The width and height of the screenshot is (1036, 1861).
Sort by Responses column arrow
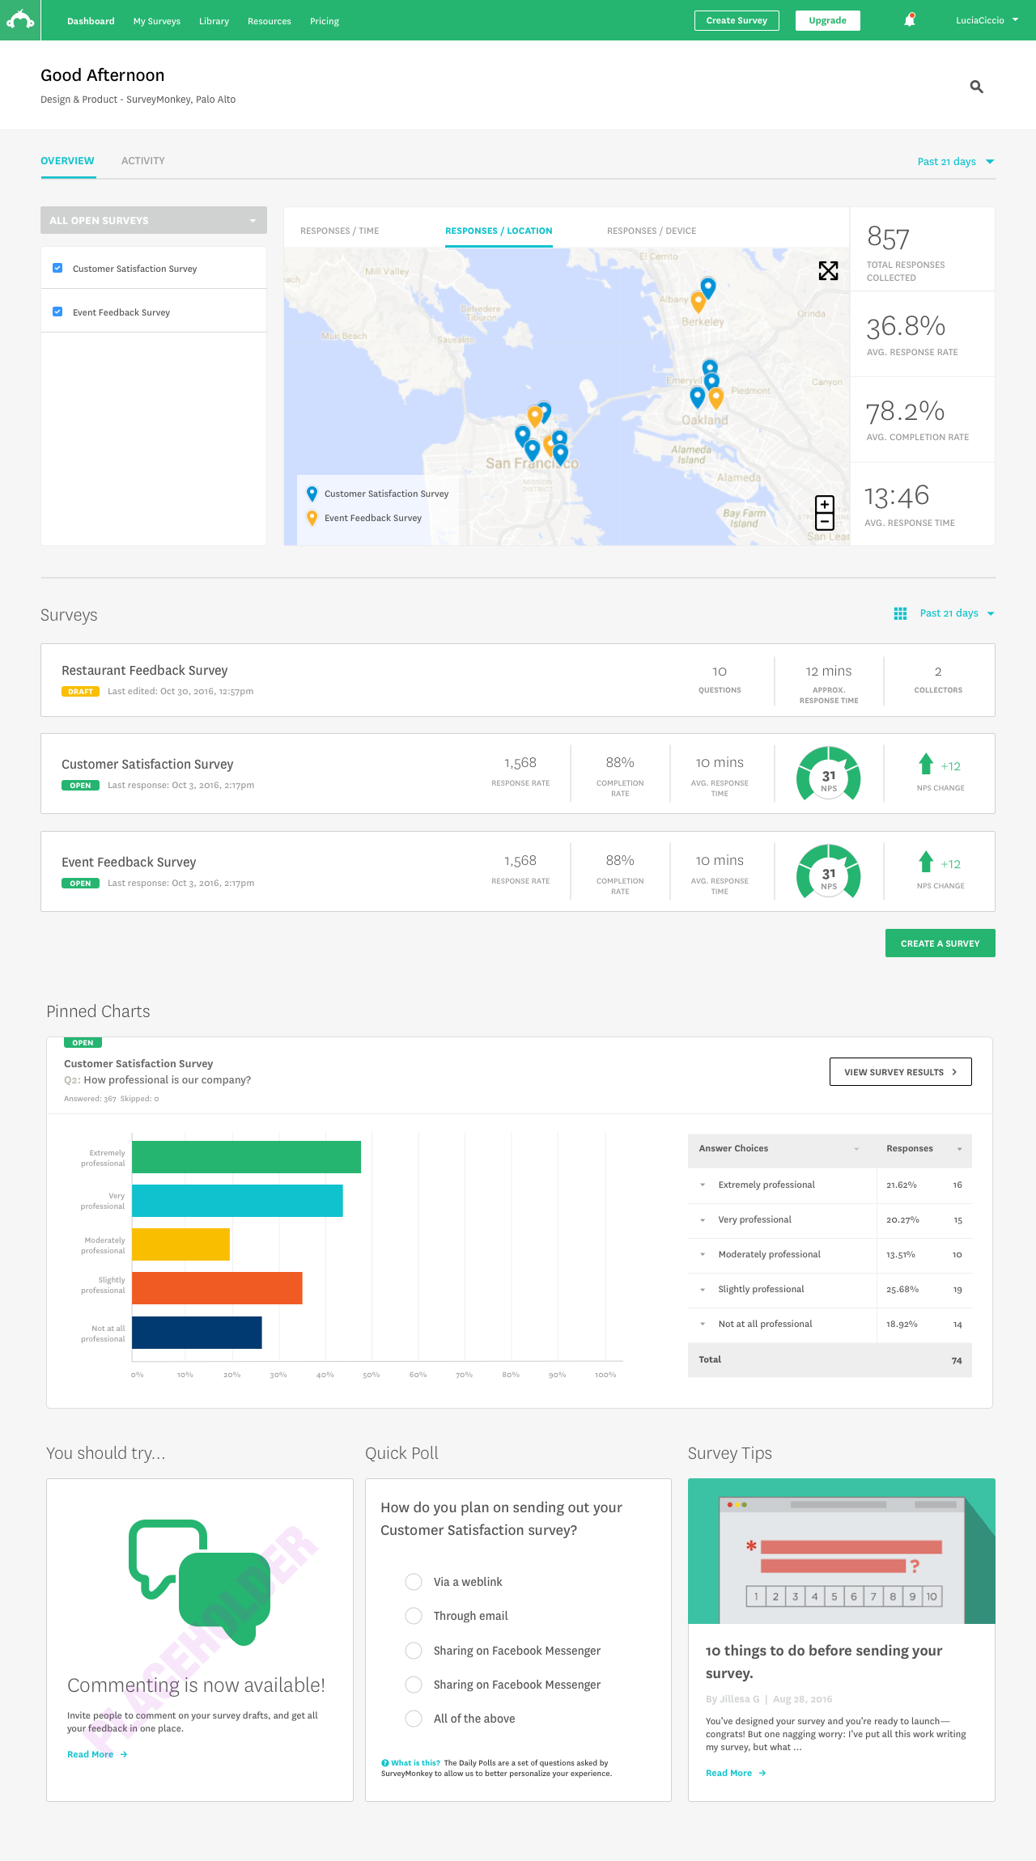tap(960, 1149)
